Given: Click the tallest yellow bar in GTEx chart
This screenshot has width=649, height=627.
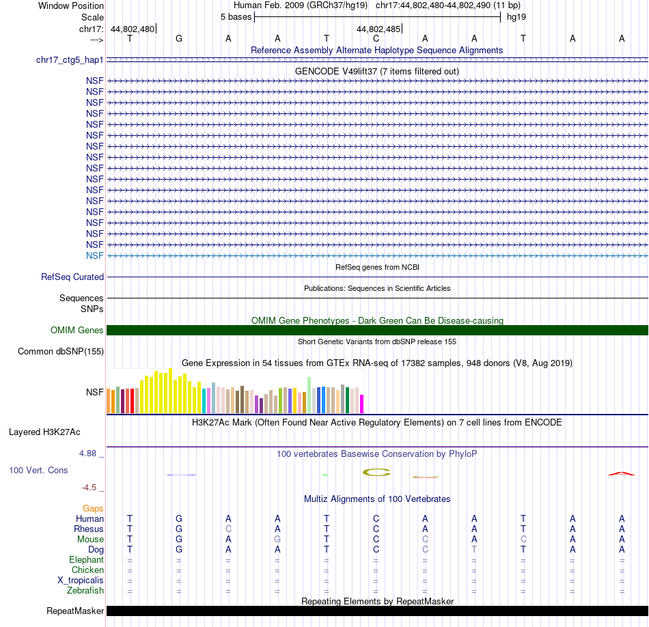Looking at the screenshot, I should click(170, 391).
